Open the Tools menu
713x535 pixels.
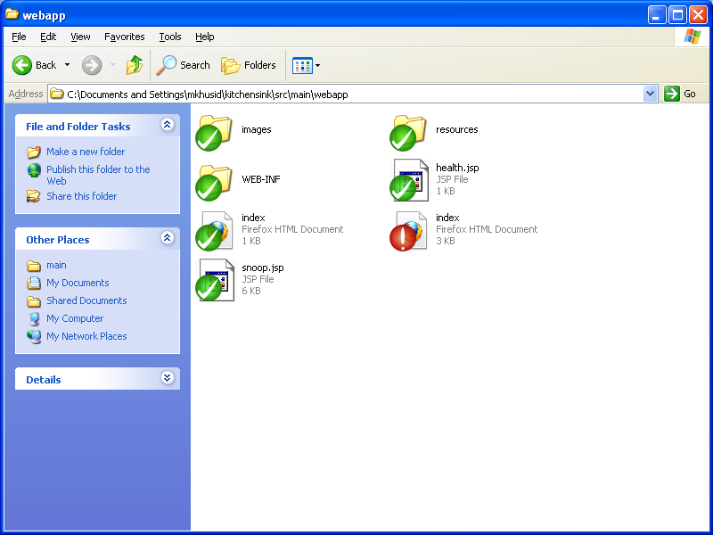pyautogui.click(x=170, y=37)
